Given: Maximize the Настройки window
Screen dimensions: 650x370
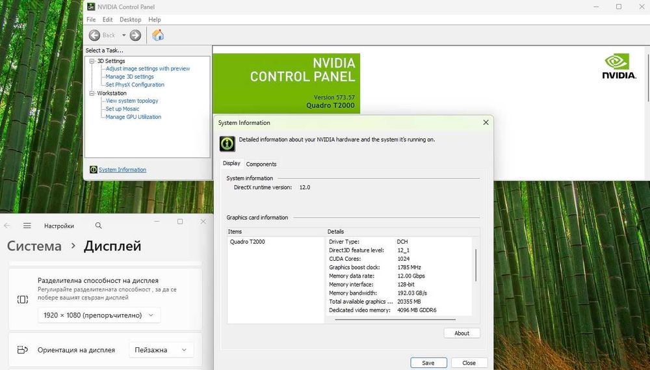Looking at the screenshot, I should pos(180,222).
